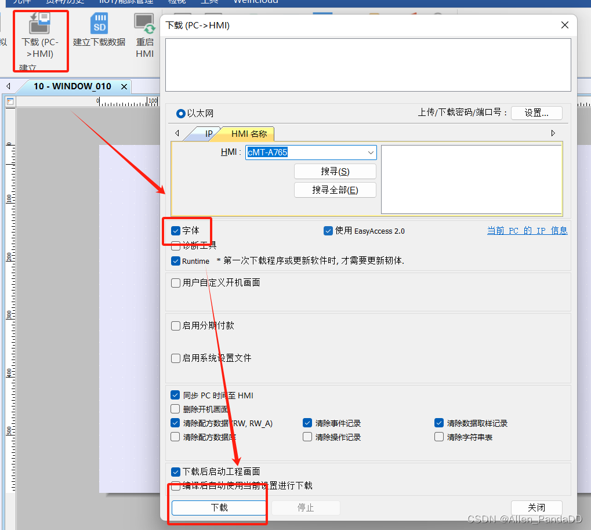Click the download message output box

368,65
